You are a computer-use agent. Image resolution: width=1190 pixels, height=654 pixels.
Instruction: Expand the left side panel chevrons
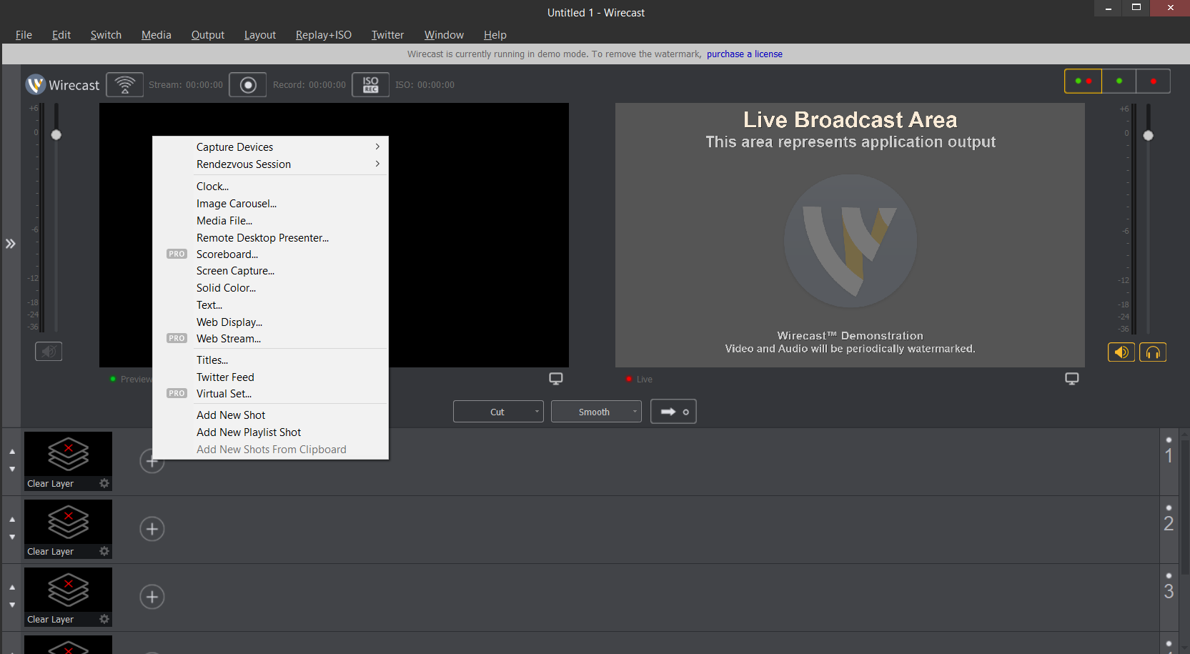pyautogui.click(x=11, y=244)
